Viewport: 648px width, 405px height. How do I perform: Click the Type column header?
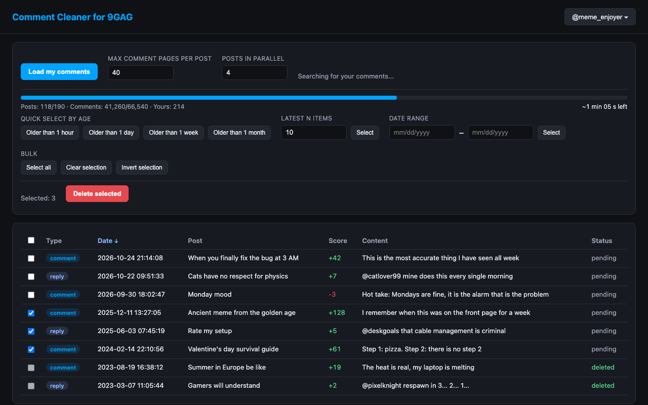point(54,241)
